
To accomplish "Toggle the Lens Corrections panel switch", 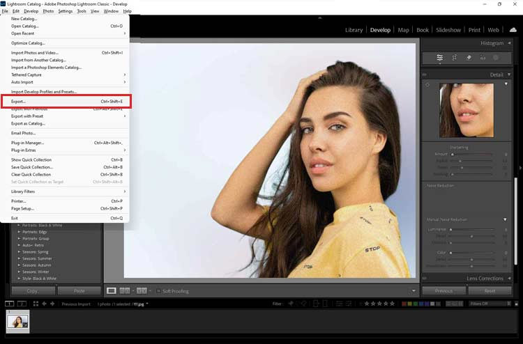I will click(x=425, y=278).
